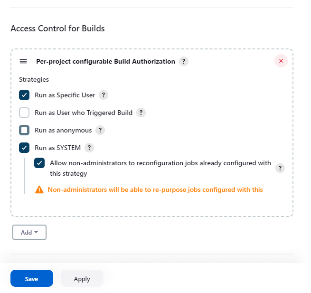
Task: Click the Access Control for Builds heading
Action: [x=57, y=28]
